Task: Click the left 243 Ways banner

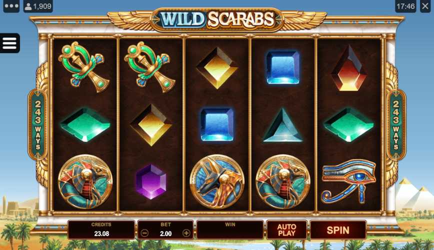Action: click(x=38, y=124)
